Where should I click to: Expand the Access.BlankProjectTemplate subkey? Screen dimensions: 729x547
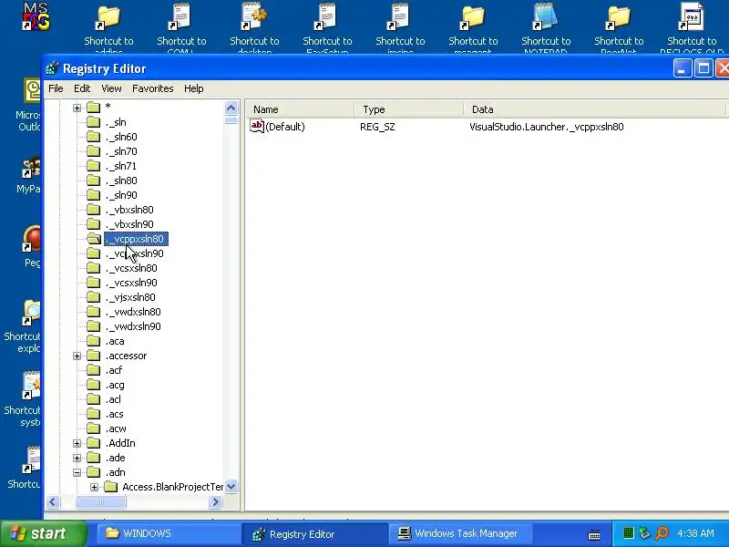[95, 487]
